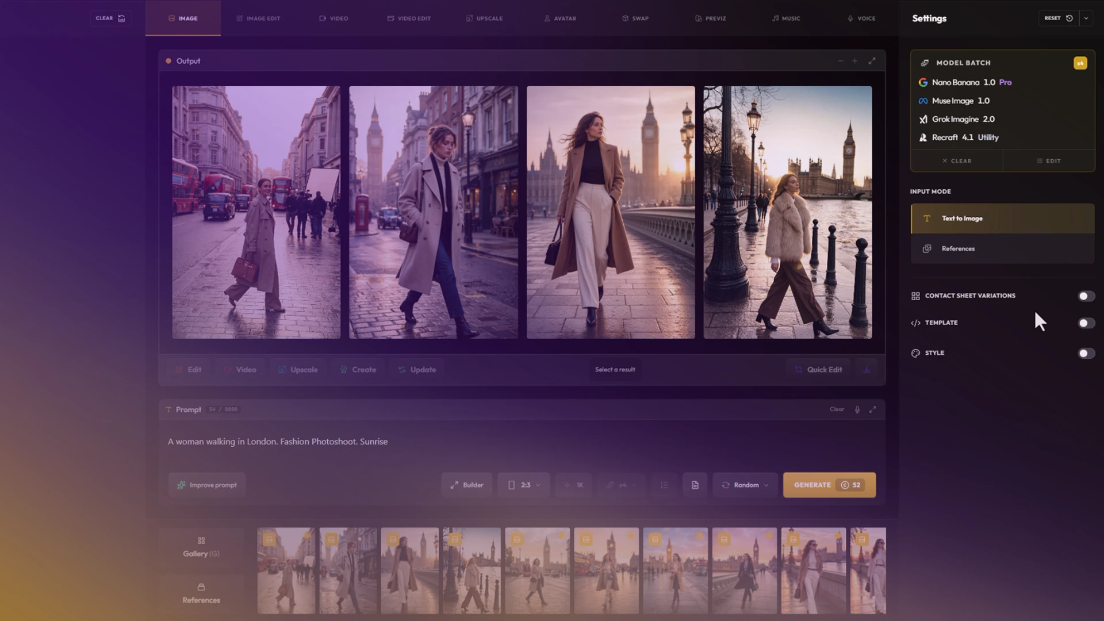The image size is (1104, 621).
Task: Select the References input mode
Action: click(x=1002, y=248)
